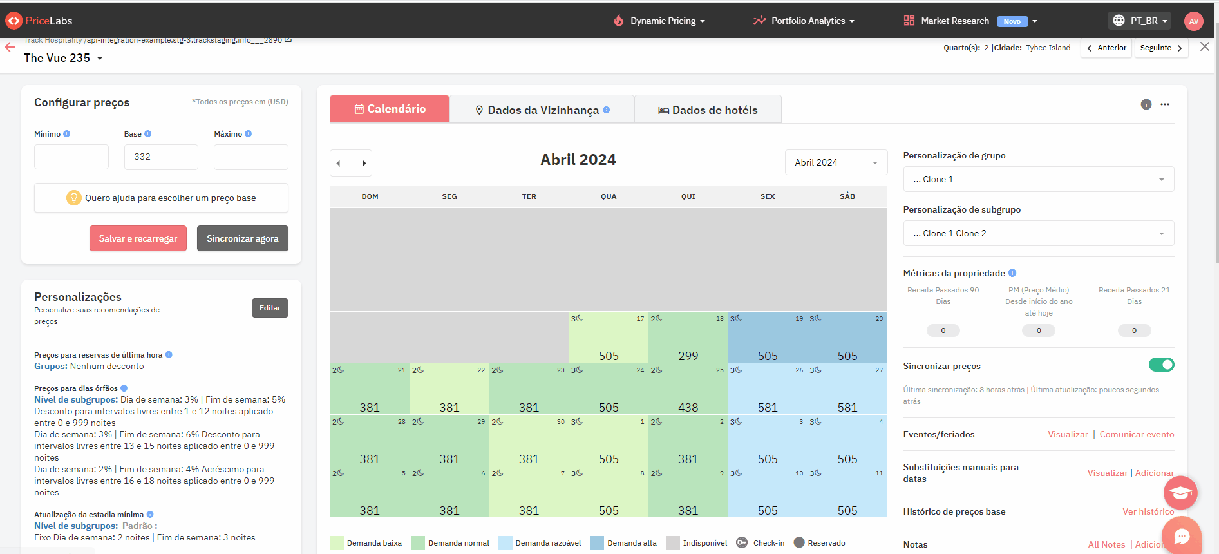Click the info icon next to Mínimo
Image resolution: width=1219 pixels, height=554 pixels.
pos(67,134)
